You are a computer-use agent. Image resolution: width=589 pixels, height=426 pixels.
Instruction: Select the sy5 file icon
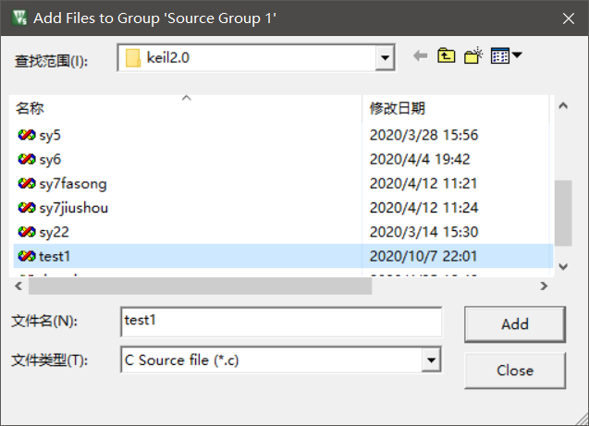click(27, 135)
